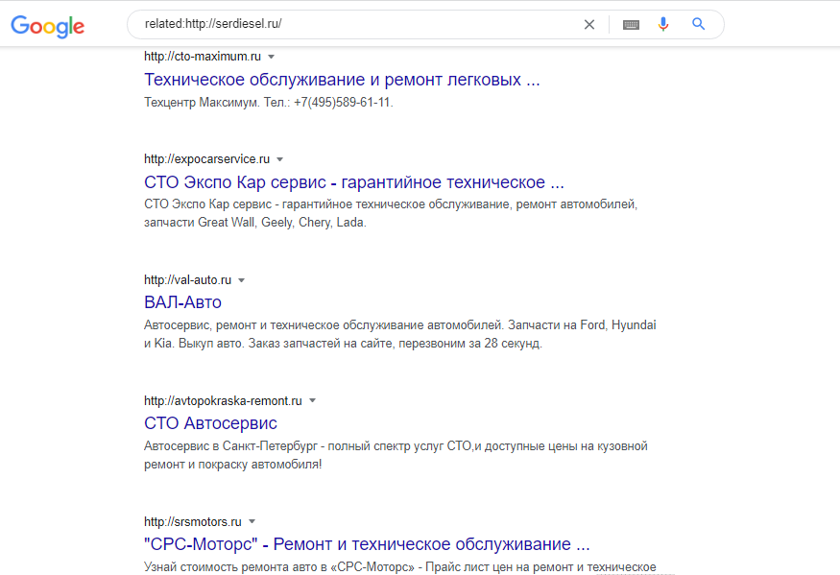Open the Техническое обслуживание и ремонт легковых result
Image resolution: width=840 pixels, height=575 pixels.
pyautogui.click(x=342, y=80)
